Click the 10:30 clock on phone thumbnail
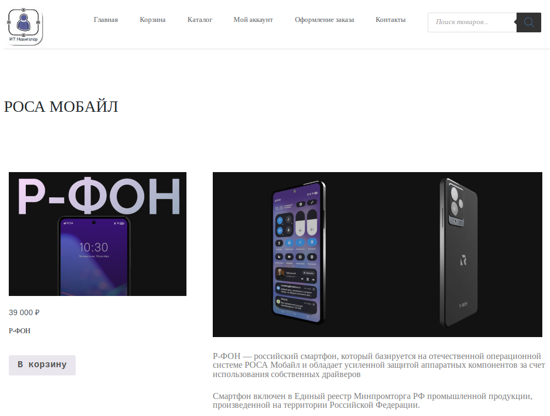The height and width of the screenshot is (416, 550). tap(93, 247)
